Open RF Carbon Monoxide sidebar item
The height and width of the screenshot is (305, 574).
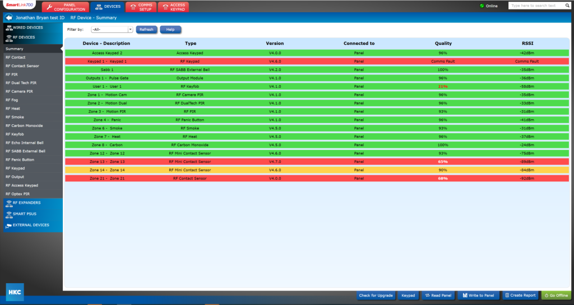click(x=33, y=126)
